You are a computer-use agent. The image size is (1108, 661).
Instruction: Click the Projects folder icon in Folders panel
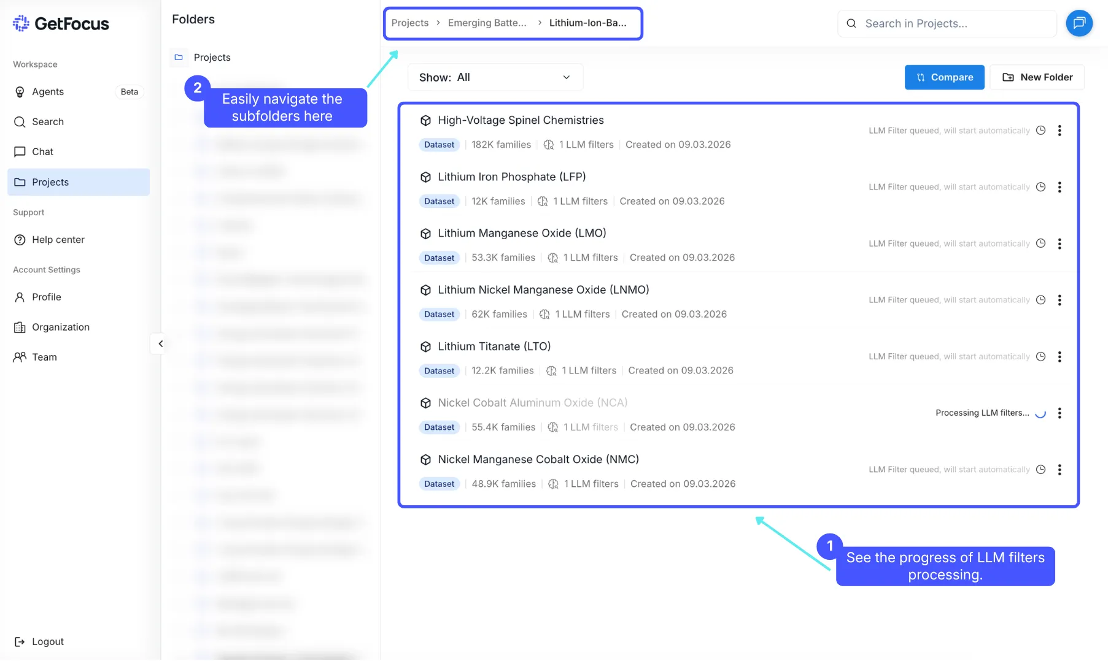coord(179,57)
